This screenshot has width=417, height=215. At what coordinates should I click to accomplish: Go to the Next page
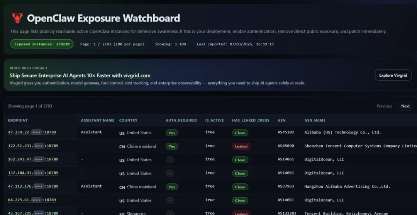coord(405,106)
